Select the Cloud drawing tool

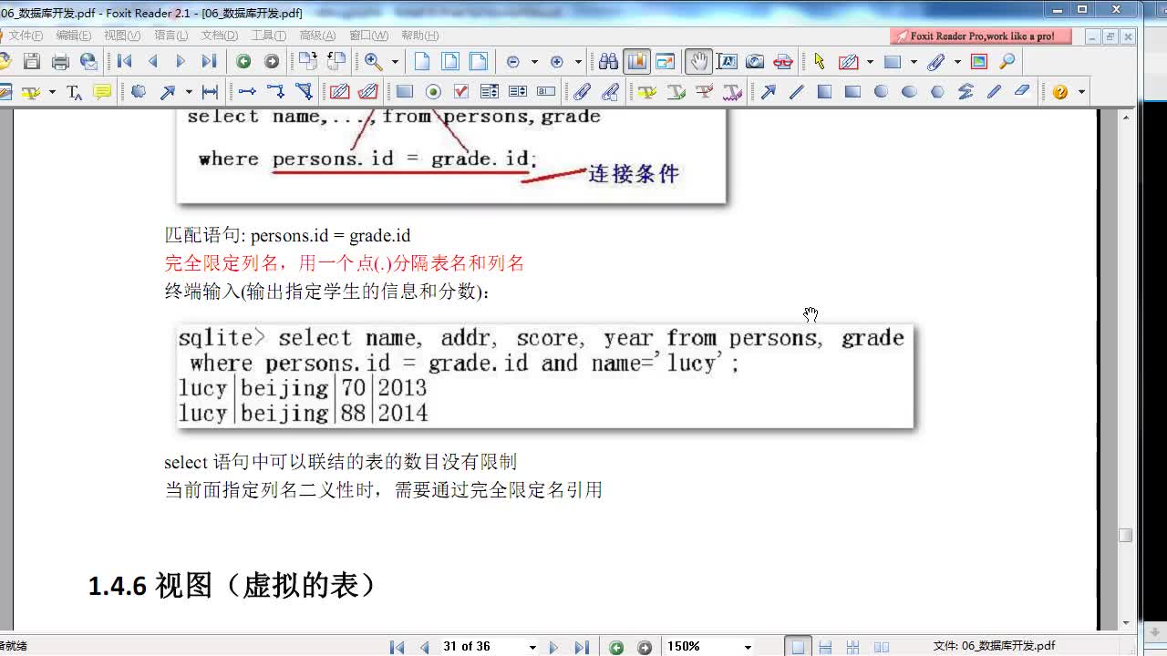tap(139, 92)
